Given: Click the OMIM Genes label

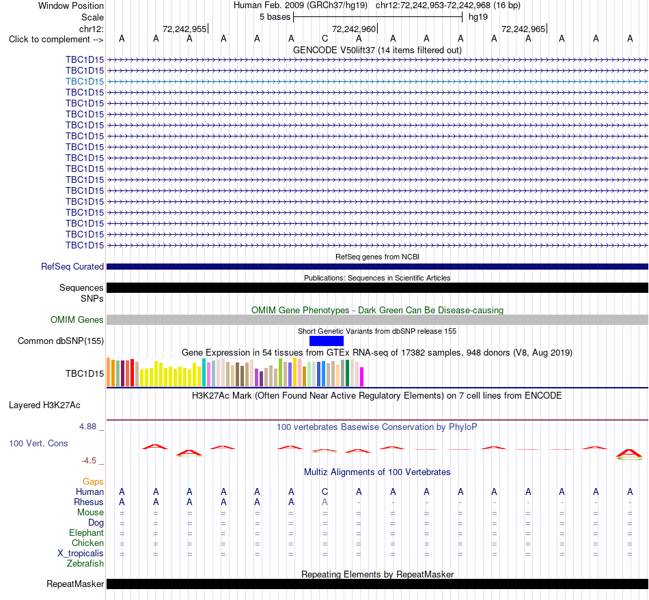Looking at the screenshot, I should 77,319.
